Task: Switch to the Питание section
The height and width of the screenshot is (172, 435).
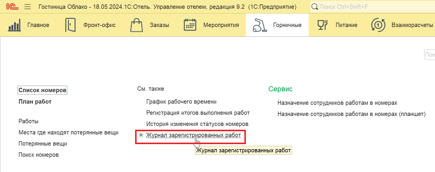Action: [x=347, y=25]
